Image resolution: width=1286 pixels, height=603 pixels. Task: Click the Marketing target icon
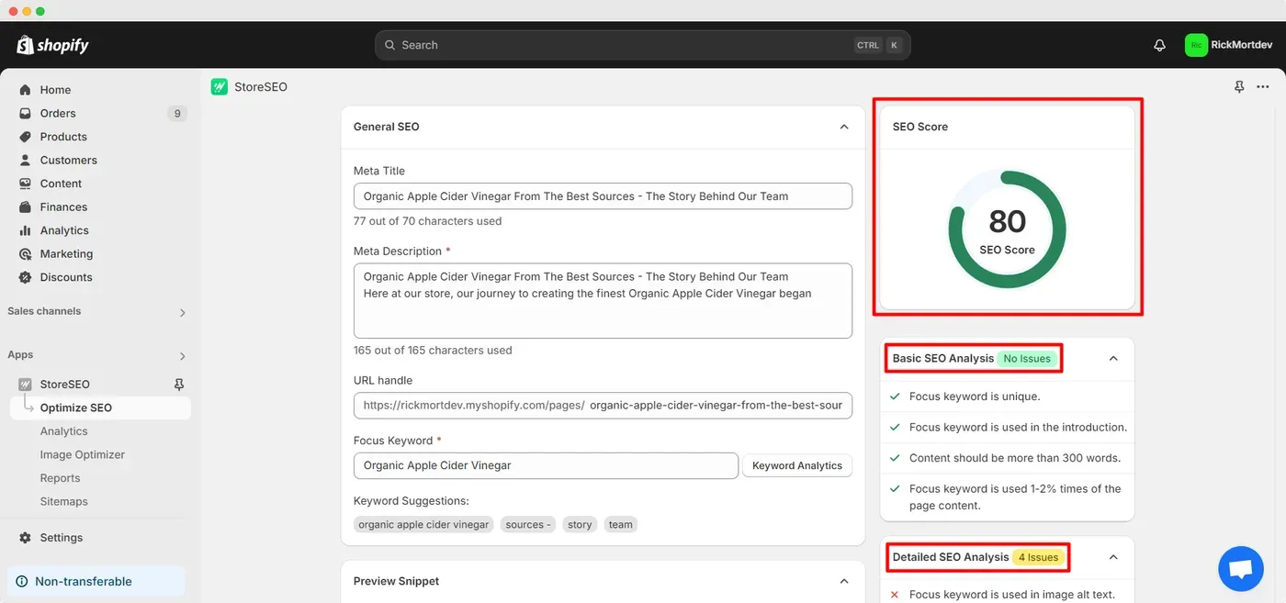click(x=25, y=253)
